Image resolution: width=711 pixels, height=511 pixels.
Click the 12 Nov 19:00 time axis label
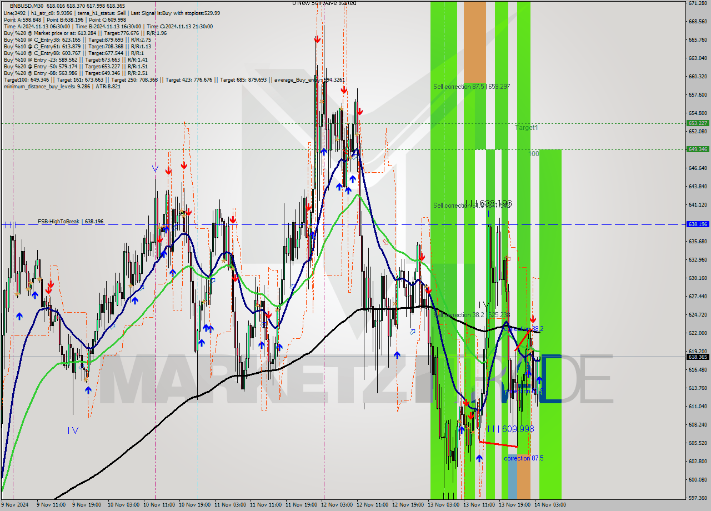[408, 505]
